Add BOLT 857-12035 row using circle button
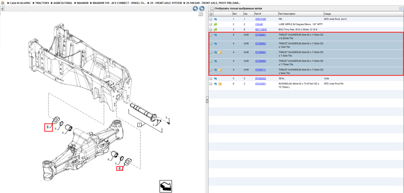 (x=211, y=30)
